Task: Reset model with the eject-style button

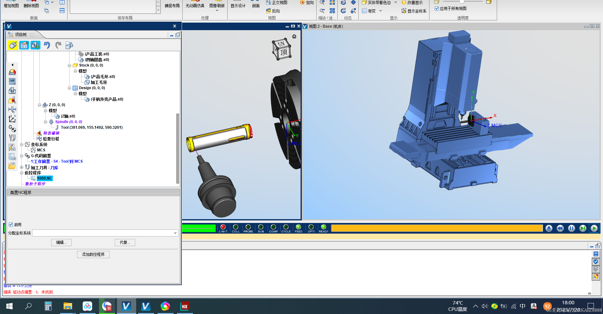Action: 549,228
